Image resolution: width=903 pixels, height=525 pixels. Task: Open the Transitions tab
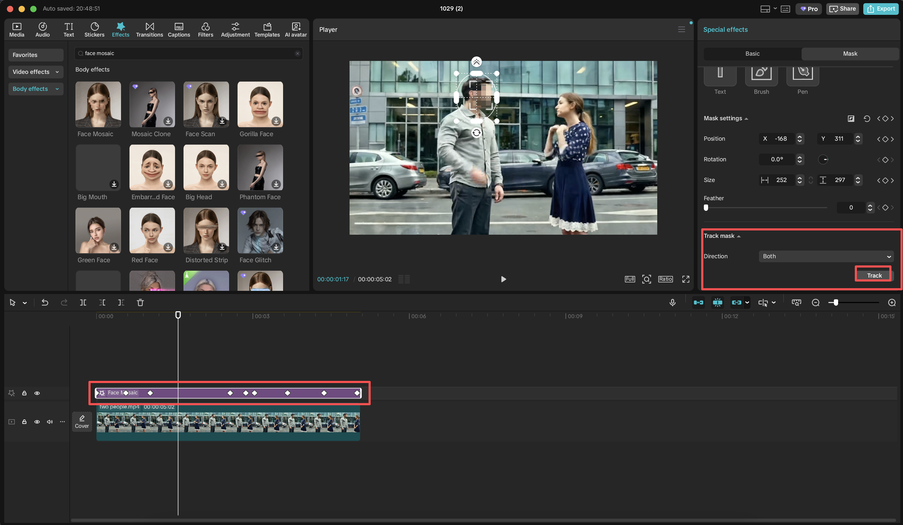[x=149, y=29]
